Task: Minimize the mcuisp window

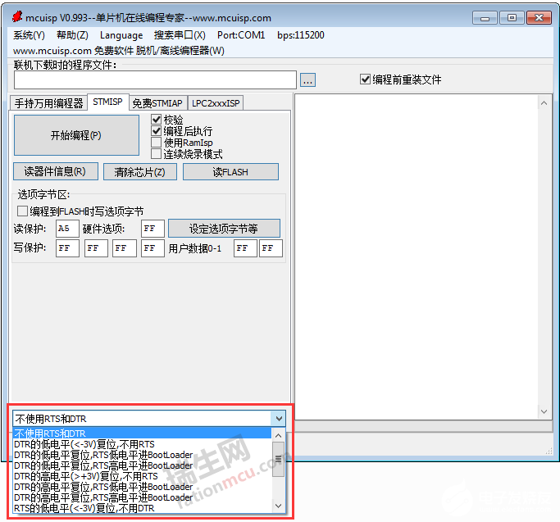Action: pyautogui.click(x=485, y=18)
